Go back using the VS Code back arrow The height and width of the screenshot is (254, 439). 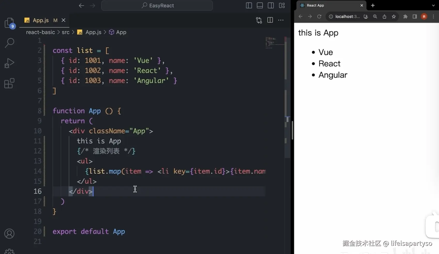point(81,5)
